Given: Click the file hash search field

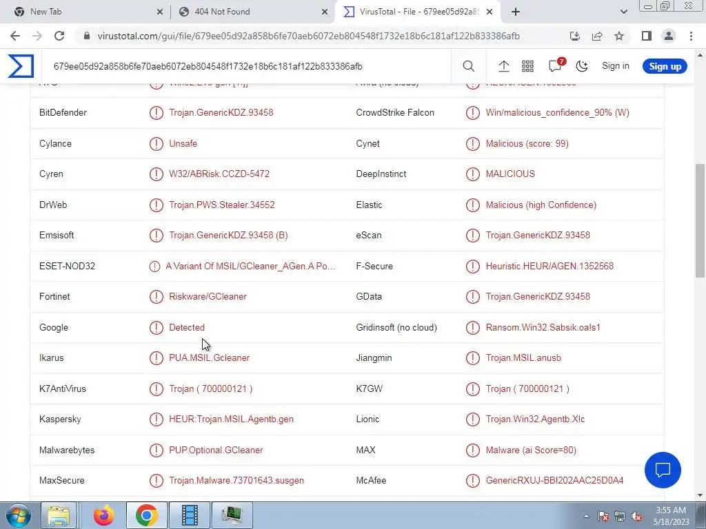Looking at the screenshot, I should (x=247, y=66).
